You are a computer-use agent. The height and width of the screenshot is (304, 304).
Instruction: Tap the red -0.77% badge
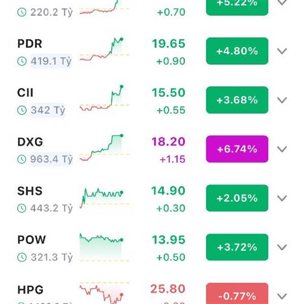pos(237,293)
